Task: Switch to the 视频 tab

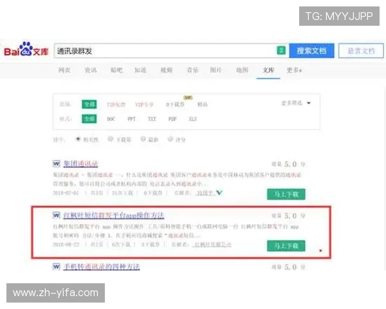Action: [x=167, y=70]
